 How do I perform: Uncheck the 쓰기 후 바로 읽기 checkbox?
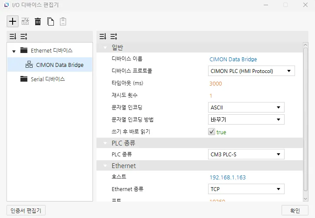(212, 132)
